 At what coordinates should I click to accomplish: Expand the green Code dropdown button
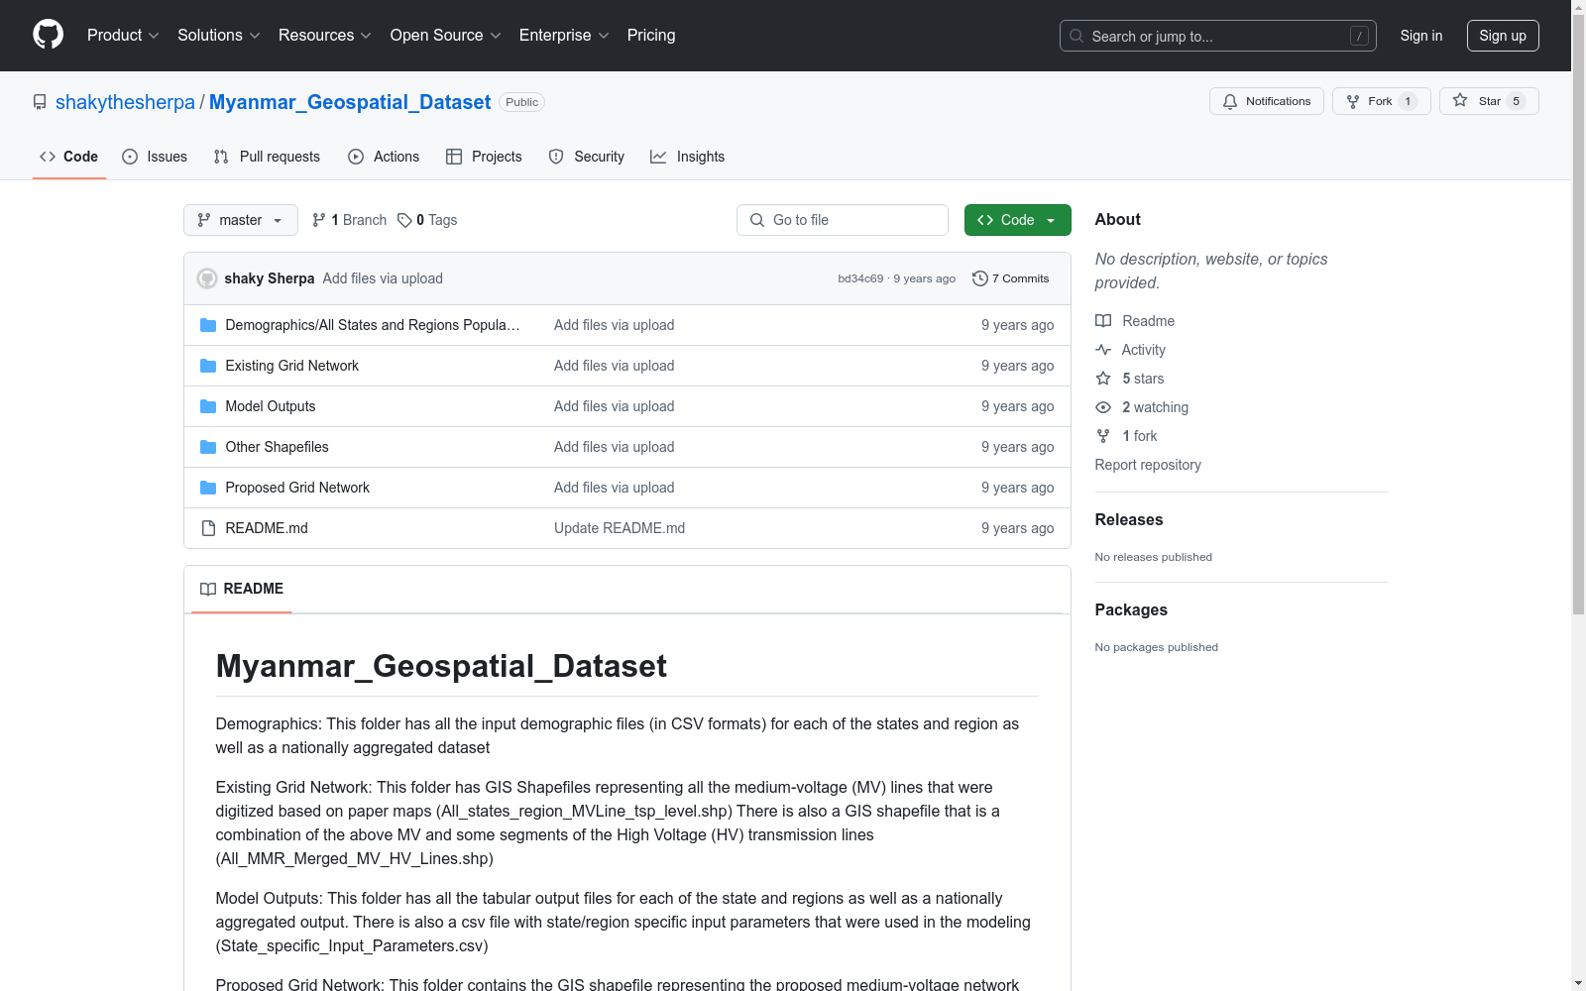point(1017,220)
